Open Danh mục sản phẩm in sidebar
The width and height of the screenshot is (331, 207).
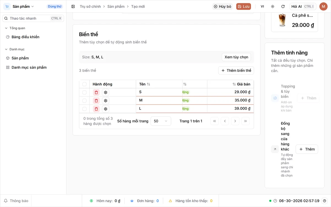[x=29, y=67]
